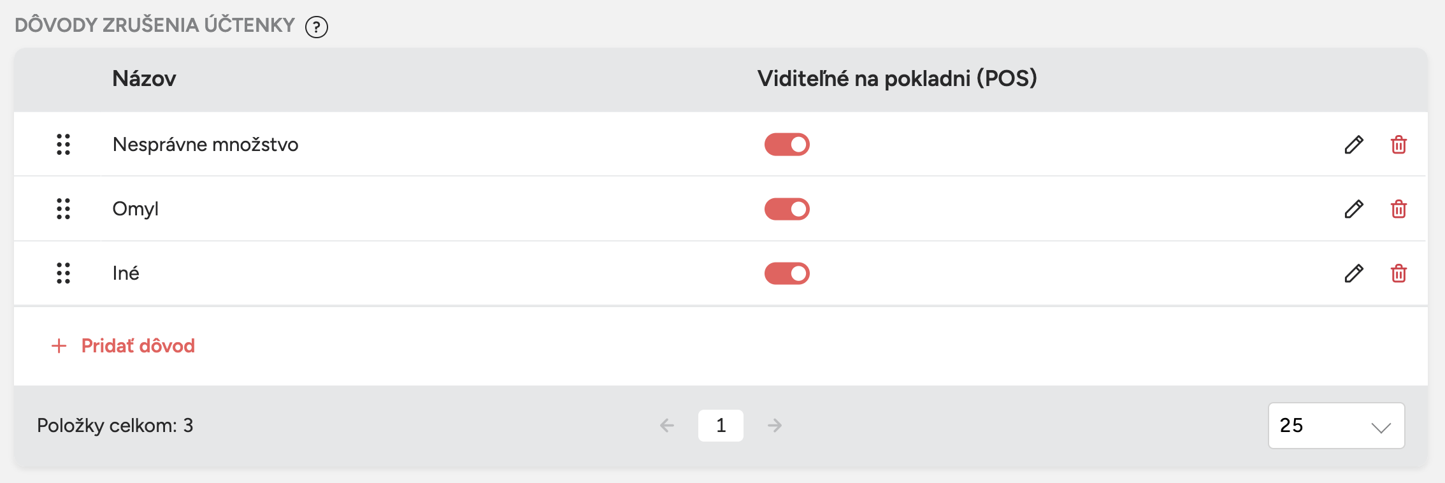Toggle POS visibility for Nesprávne množstvo

(x=787, y=145)
